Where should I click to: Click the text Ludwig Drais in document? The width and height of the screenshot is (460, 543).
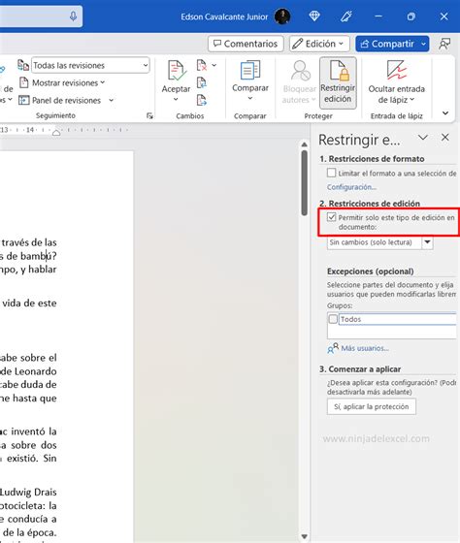(x=28, y=492)
